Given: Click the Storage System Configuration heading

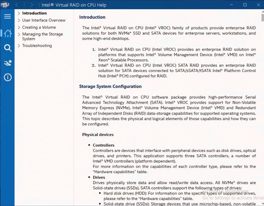Looking at the screenshot, I should coord(110,86).
